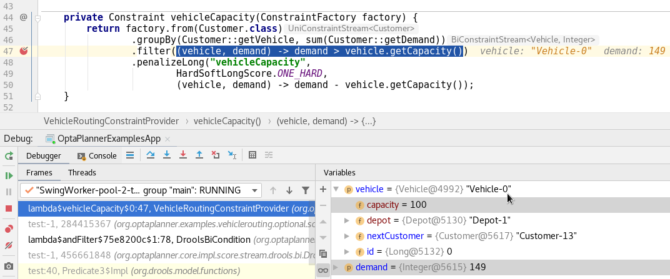Screen dimensions: 670x279
Task: Click Run to Cursor icon
Action: tap(232, 155)
